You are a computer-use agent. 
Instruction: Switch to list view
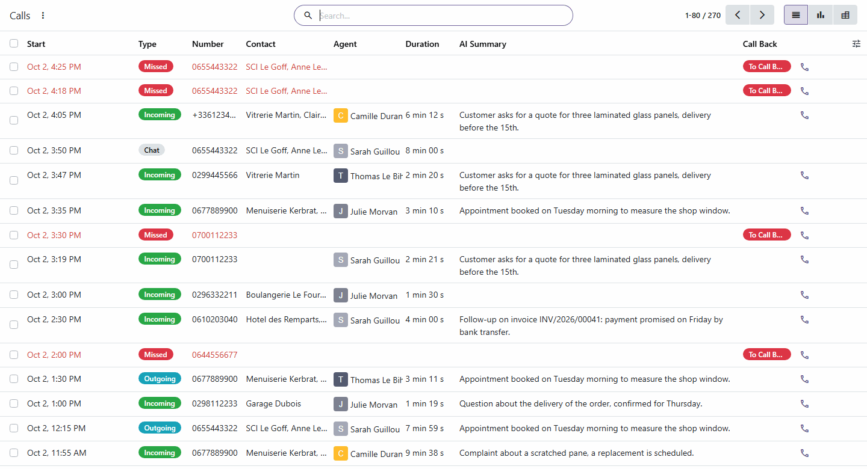coord(796,15)
